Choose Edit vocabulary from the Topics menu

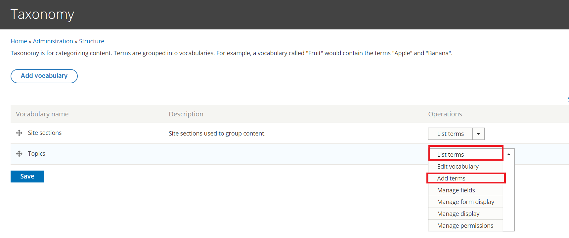(x=458, y=166)
